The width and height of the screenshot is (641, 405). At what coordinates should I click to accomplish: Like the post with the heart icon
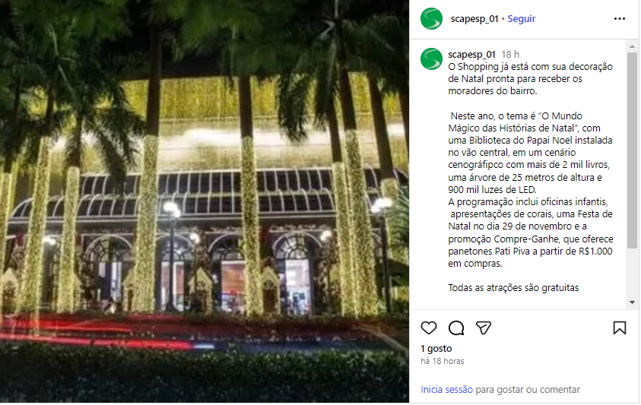428,327
